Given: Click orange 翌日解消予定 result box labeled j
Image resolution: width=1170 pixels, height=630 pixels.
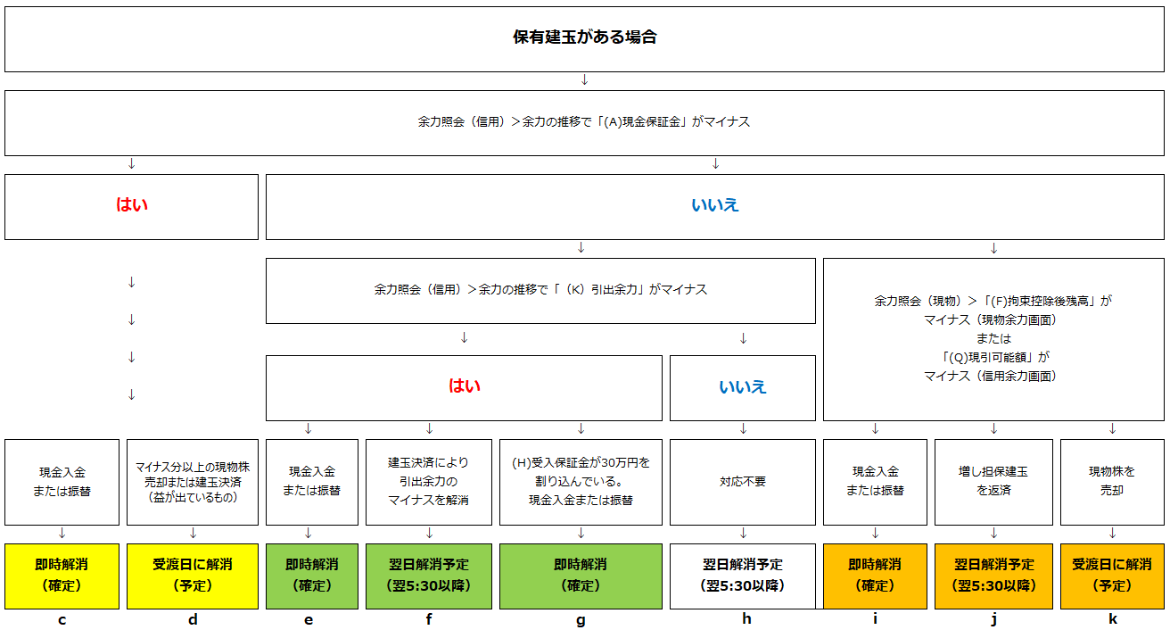Looking at the screenshot, I should [x=993, y=576].
